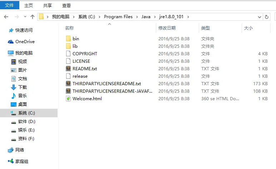The image size is (276, 169).
Task: Refresh the current folder view
Action: point(266,17)
